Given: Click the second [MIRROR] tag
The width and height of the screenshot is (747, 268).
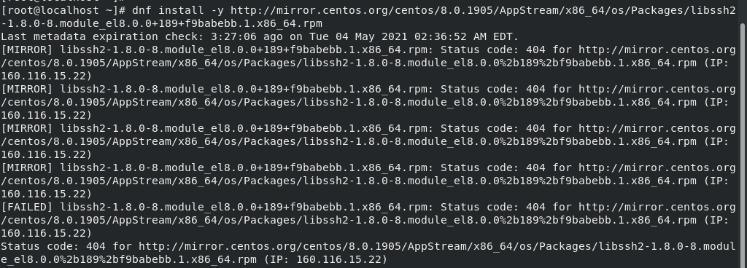Looking at the screenshot, I should (x=27, y=90).
